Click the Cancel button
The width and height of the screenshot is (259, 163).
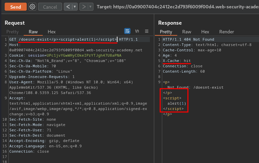pos(50,7)
